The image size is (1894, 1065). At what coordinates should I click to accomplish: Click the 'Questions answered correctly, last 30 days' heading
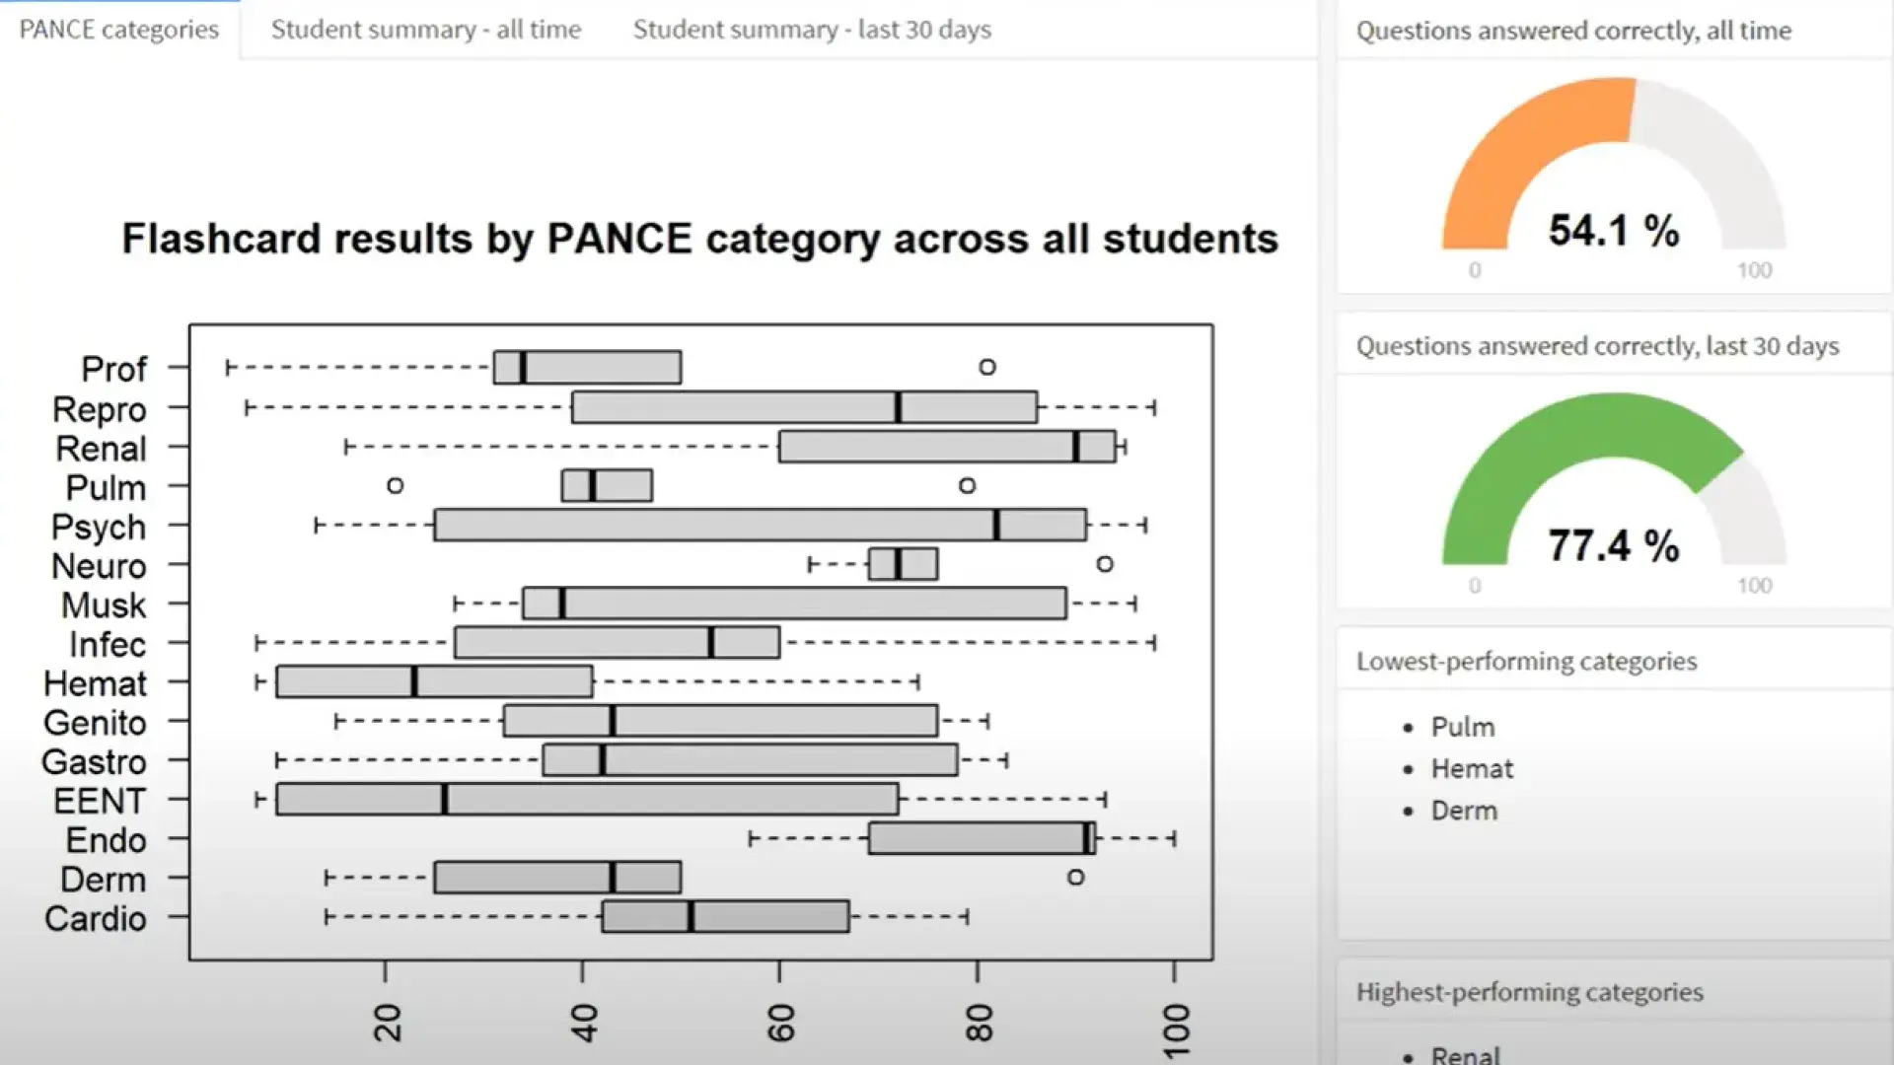[x=1597, y=346]
